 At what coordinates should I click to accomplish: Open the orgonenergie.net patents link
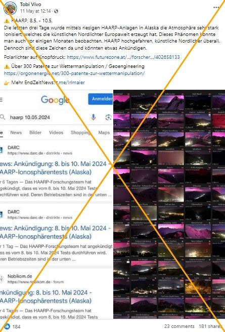[74, 73]
